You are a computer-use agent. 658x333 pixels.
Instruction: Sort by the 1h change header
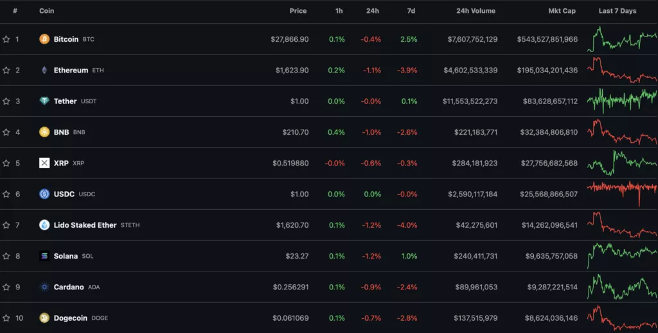(x=339, y=11)
